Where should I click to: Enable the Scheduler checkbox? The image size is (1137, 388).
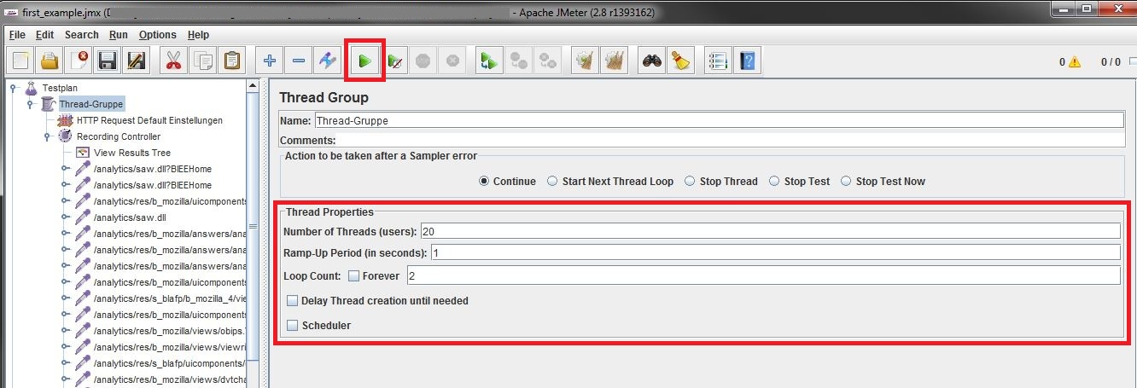[x=293, y=325]
